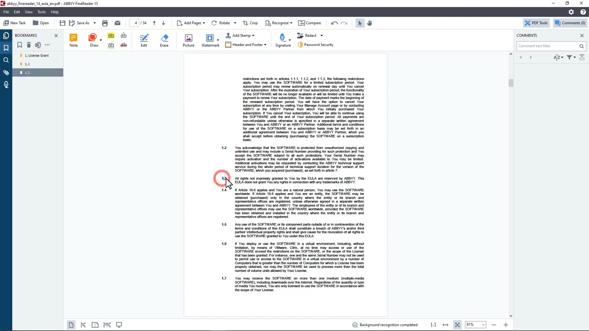This screenshot has width=589, height=331.
Task: Choose the yellow Highlight text tool
Action: tap(111, 36)
